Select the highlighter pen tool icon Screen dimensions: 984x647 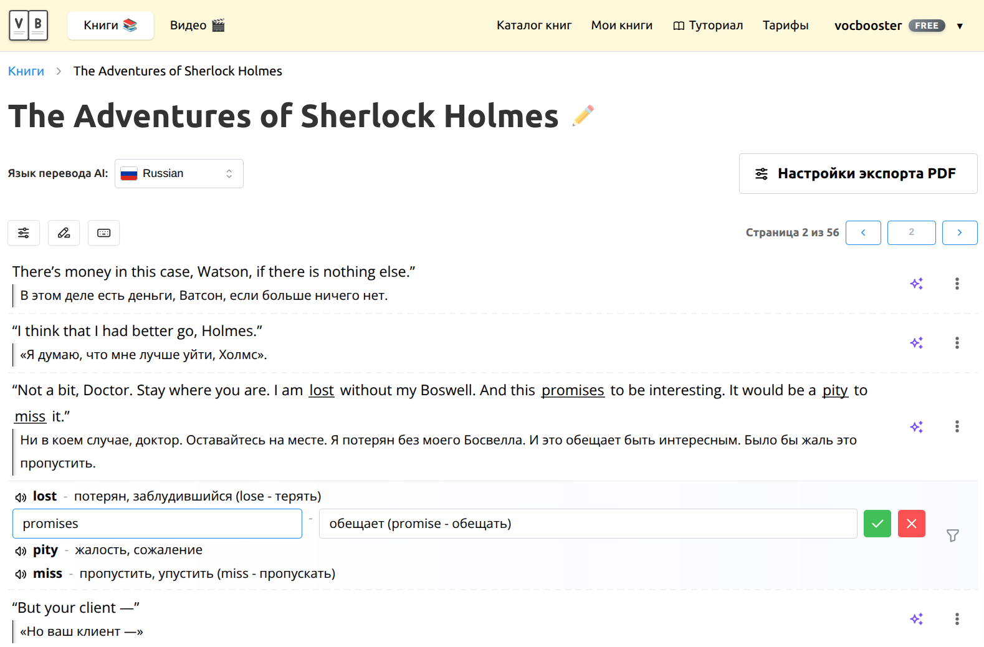[x=64, y=233]
